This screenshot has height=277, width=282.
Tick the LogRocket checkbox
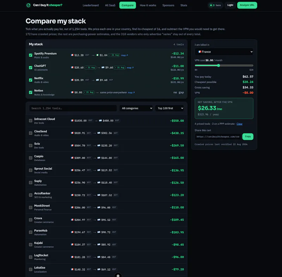point(31,257)
